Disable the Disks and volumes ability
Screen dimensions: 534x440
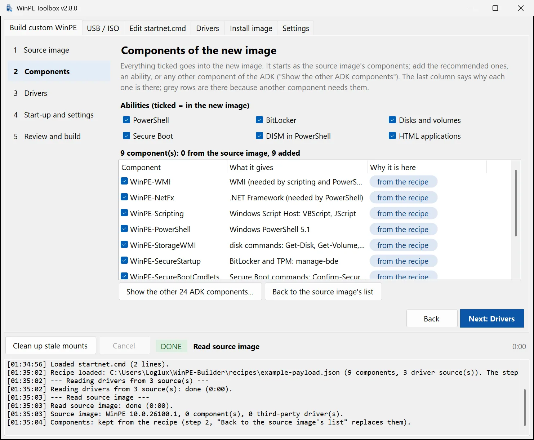pyautogui.click(x=392, y=120)
